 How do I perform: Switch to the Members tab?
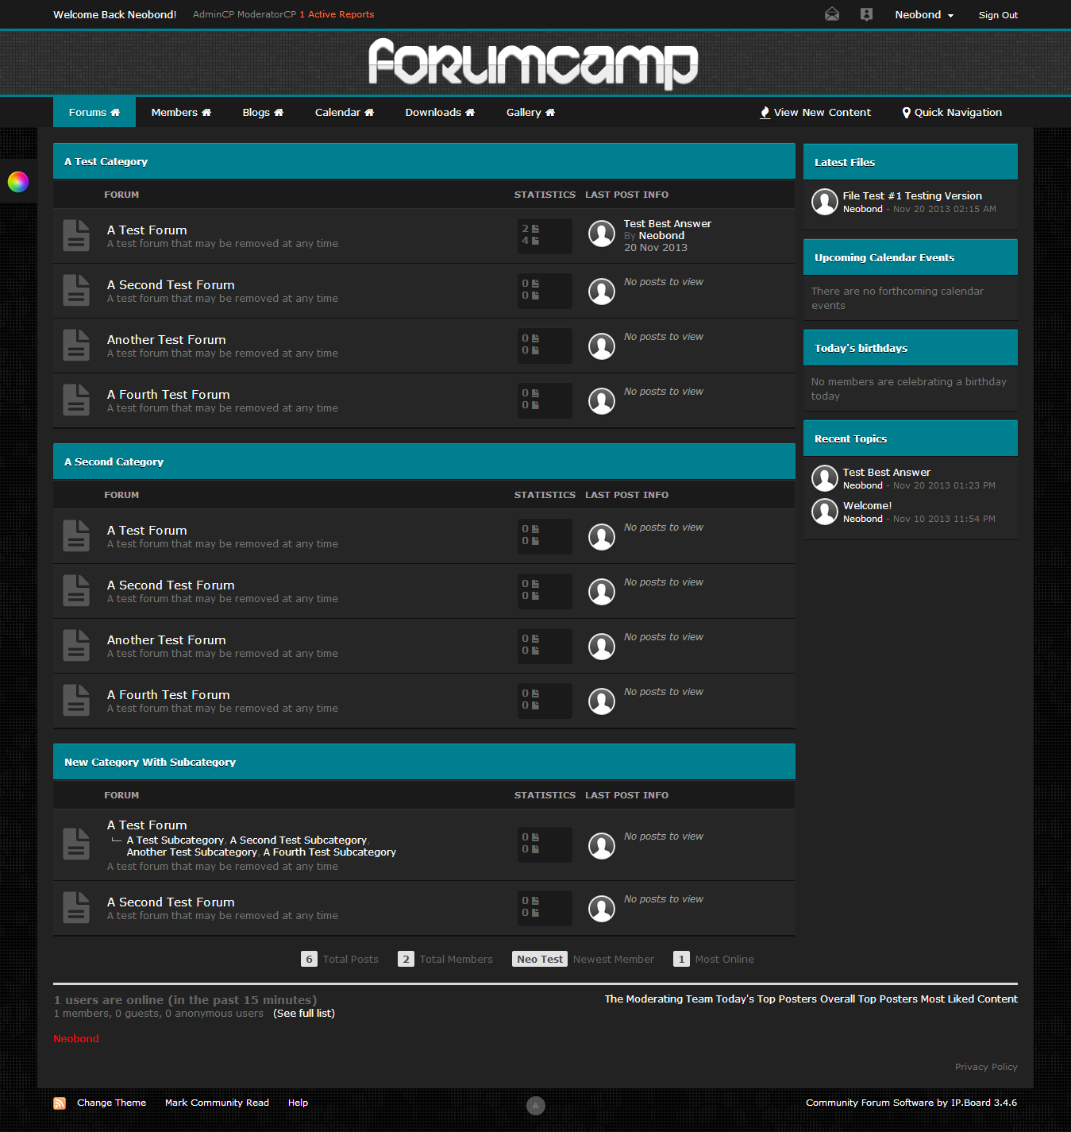(181, 113)
